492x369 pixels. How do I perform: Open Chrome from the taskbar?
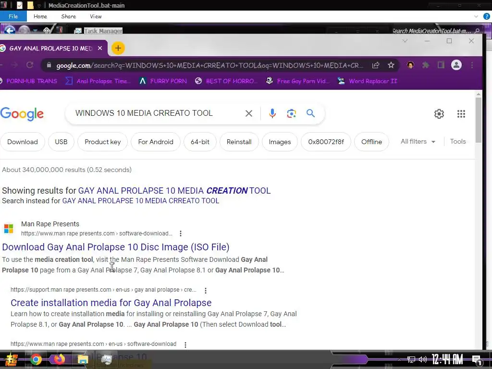(x=36, y=359)
